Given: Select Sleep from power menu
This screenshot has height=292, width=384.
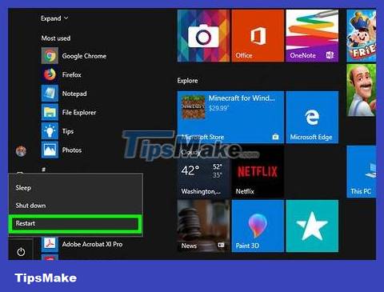Looking at the screenshot, I should (x=76, y=188).
